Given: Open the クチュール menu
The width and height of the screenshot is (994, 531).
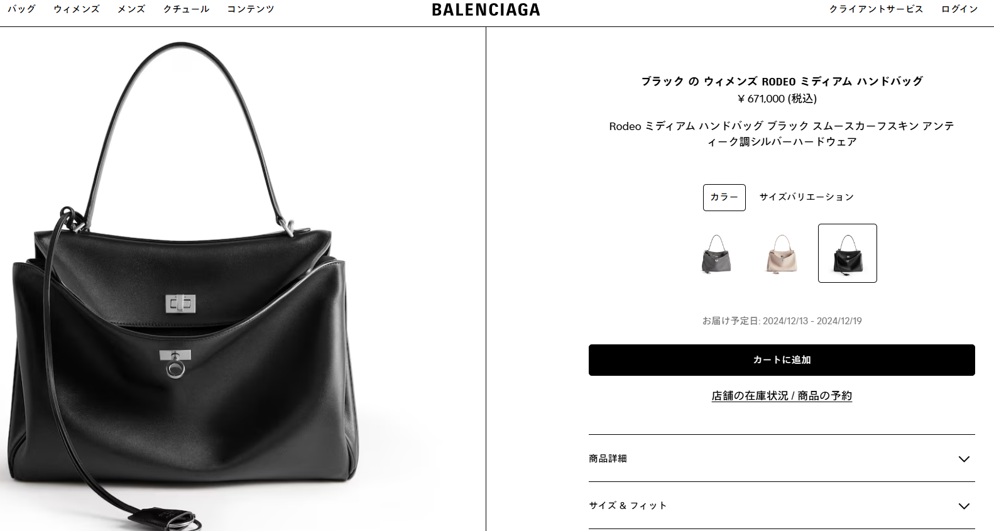Looking at the screenshot, I should pos(186,9).
